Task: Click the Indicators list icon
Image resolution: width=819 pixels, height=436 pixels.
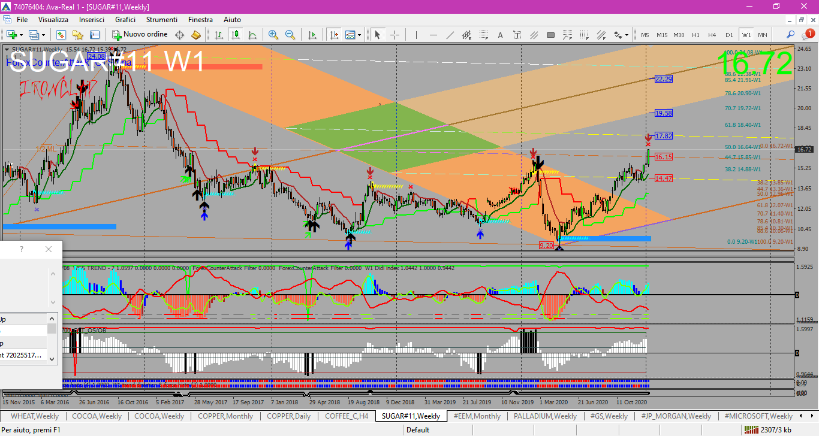Action: [x=350, y=35]
